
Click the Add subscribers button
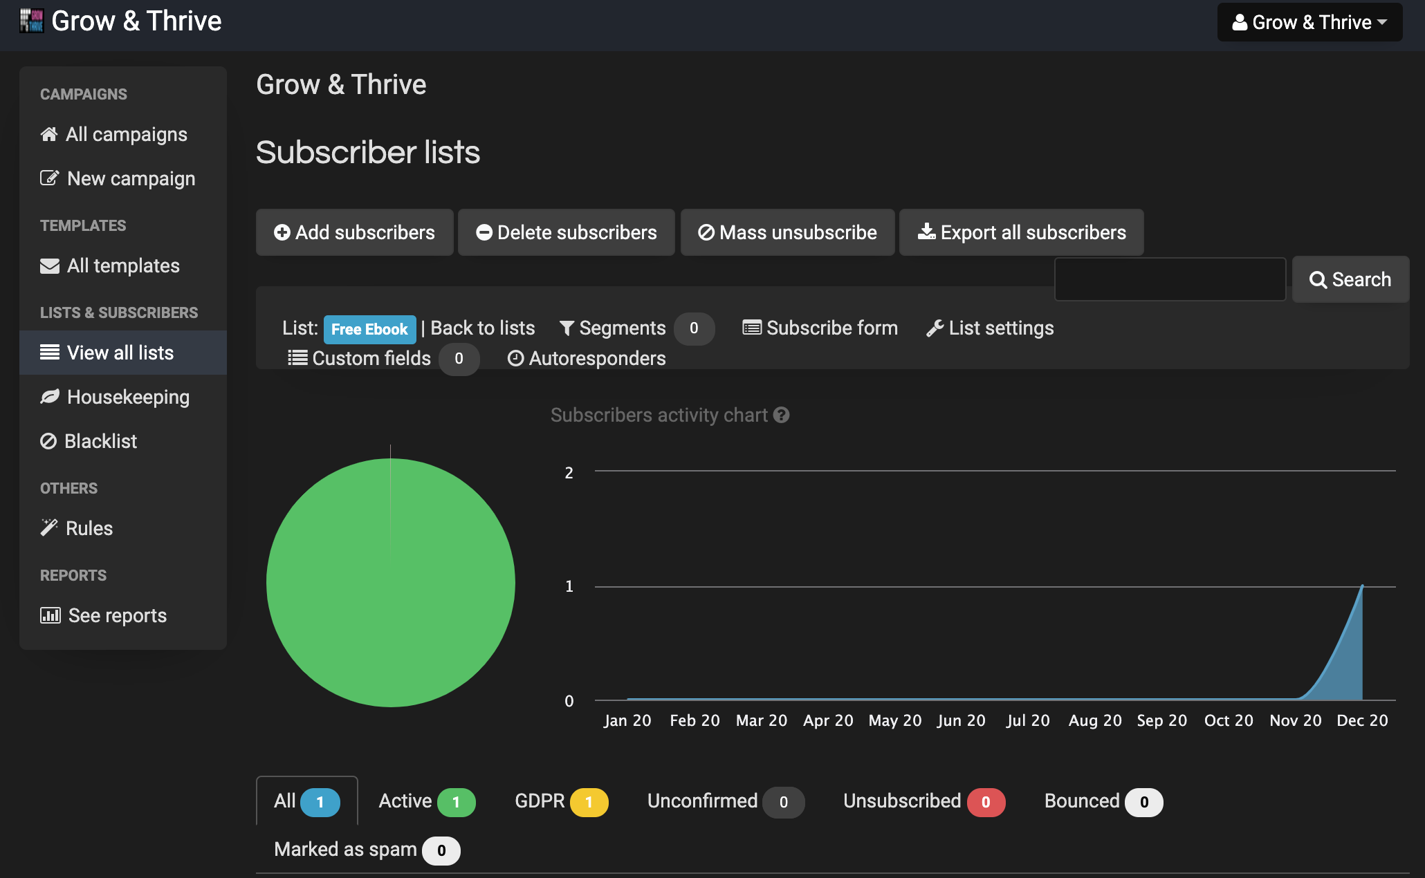click(354, 232)
